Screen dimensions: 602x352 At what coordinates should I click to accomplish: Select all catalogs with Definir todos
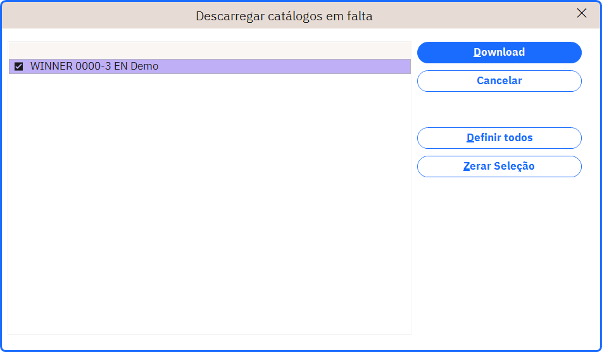point(499,138)
